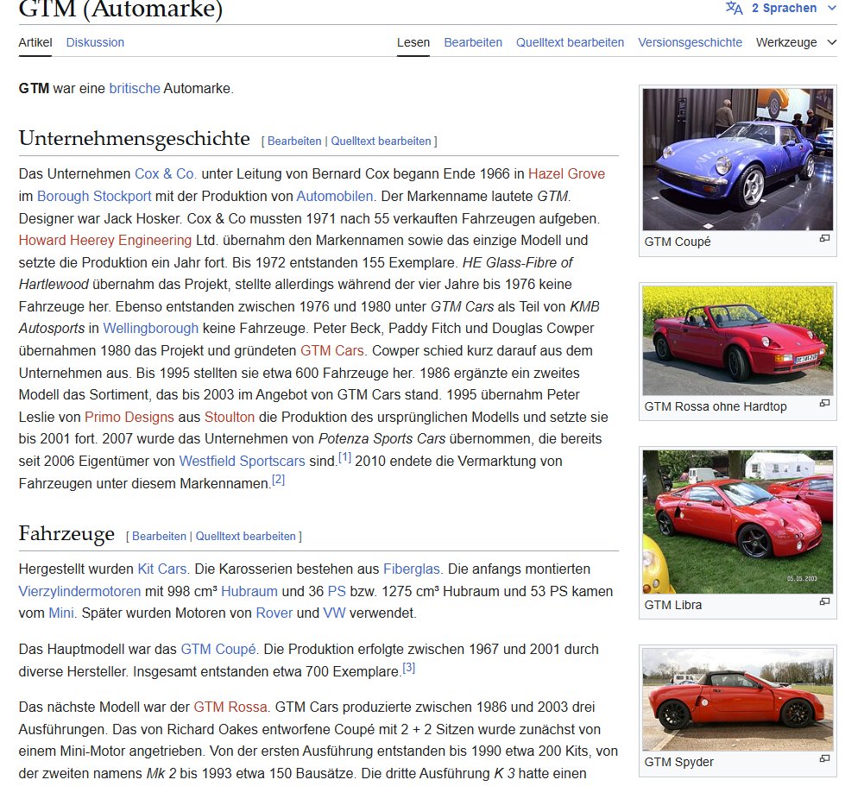Open the Primo Designs red link
864x786 pixels.
[x=129, y=417]
